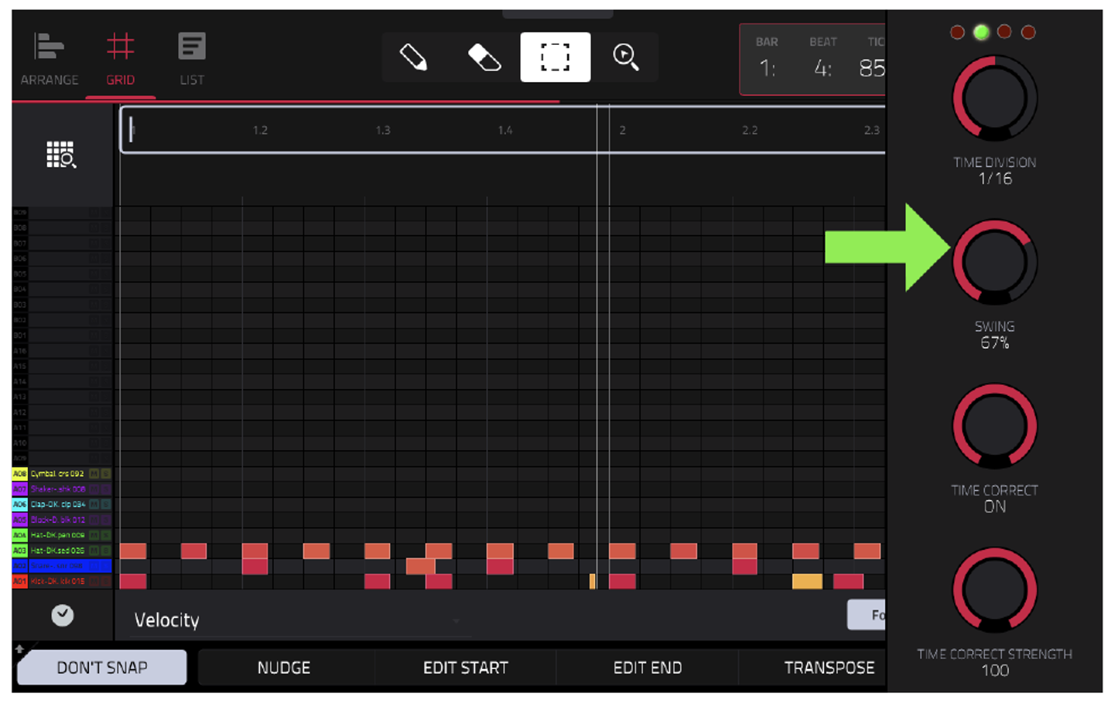The height and width of the screenshot is (707, 1115).
Task: Select the last red Q-Link page indicator
Action: point(1028,32)
